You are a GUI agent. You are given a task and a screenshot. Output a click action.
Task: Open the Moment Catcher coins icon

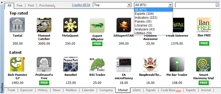(44, 25)
